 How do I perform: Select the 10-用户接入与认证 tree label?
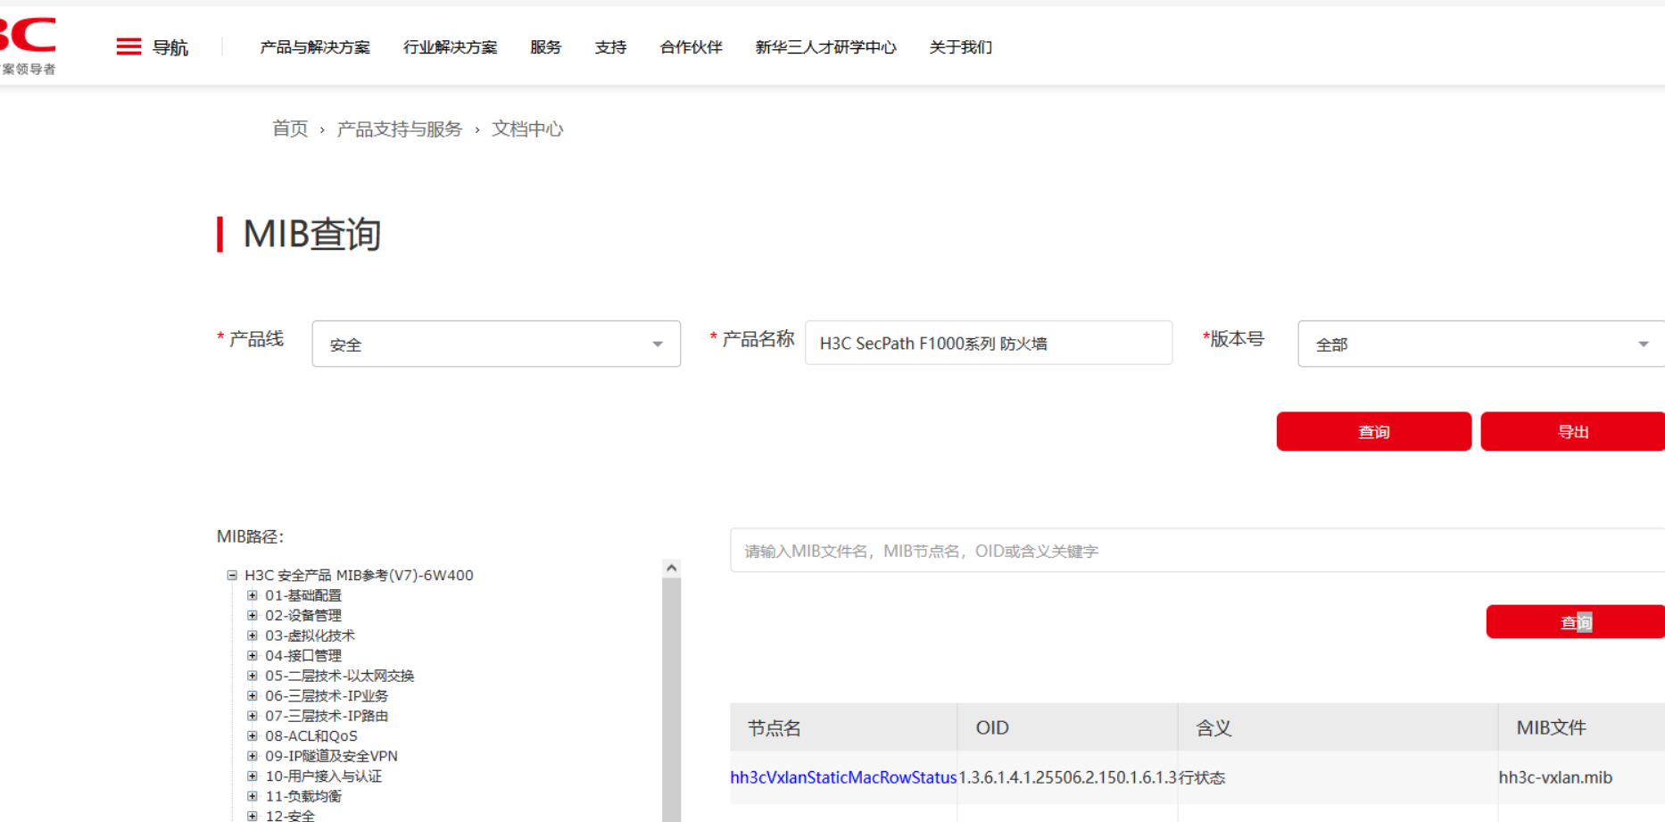click(x=324, y=776)
